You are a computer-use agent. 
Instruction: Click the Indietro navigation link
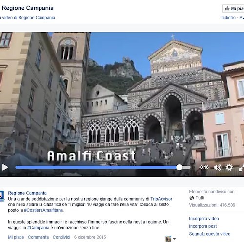228,18
